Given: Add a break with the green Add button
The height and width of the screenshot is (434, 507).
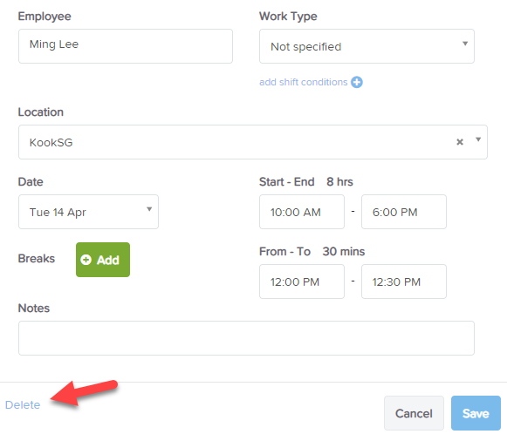Looking at the screenshot, I should [x=103, y=260].
